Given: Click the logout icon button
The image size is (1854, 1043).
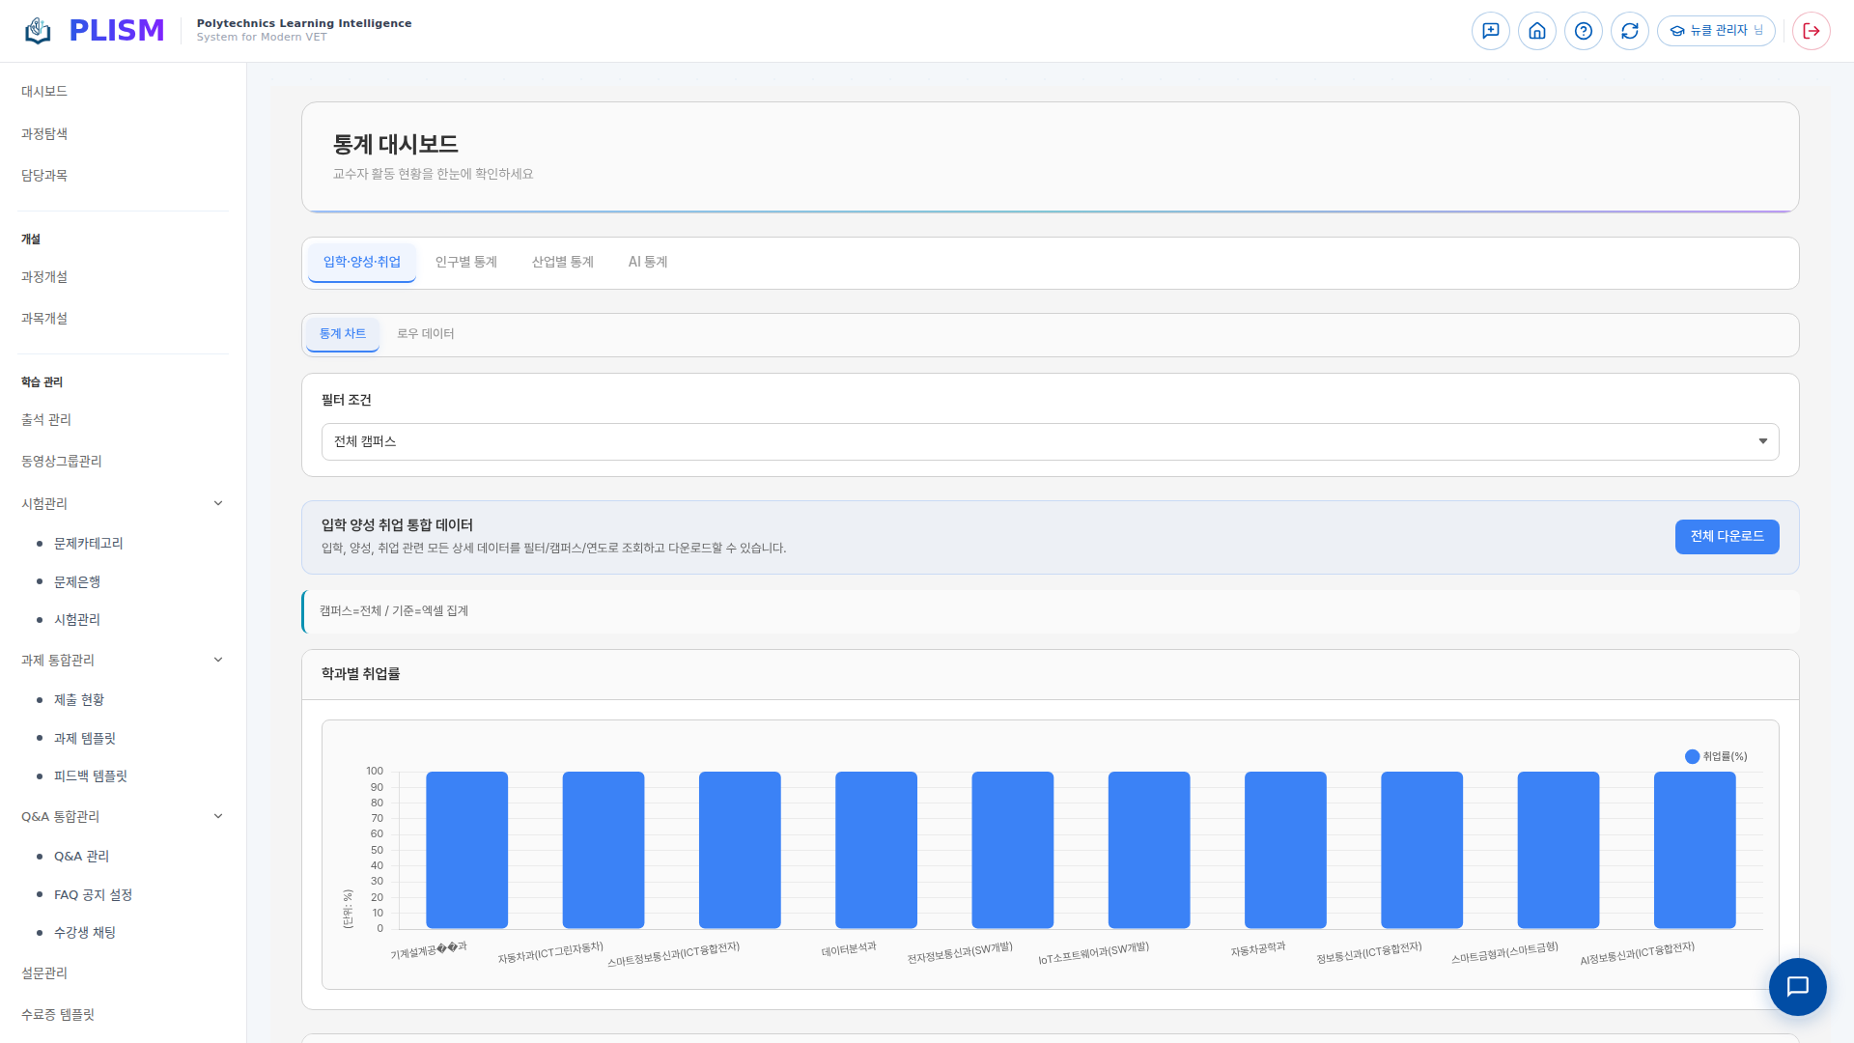Looking at the screenshot, I should (1811, 31).
